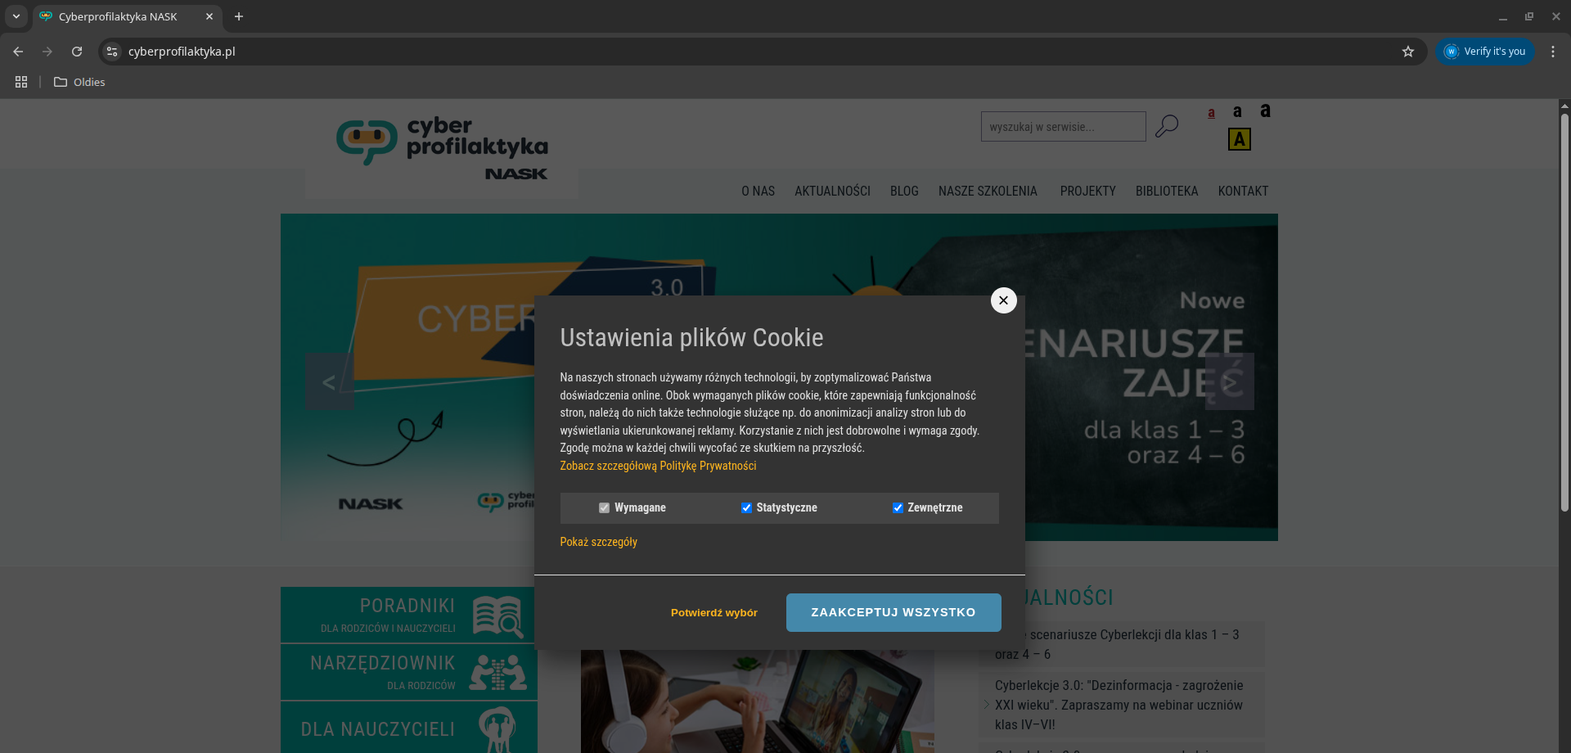Screen dimensions: 1571x753
Task: Go to previous slide in banner
Action: 330,381
